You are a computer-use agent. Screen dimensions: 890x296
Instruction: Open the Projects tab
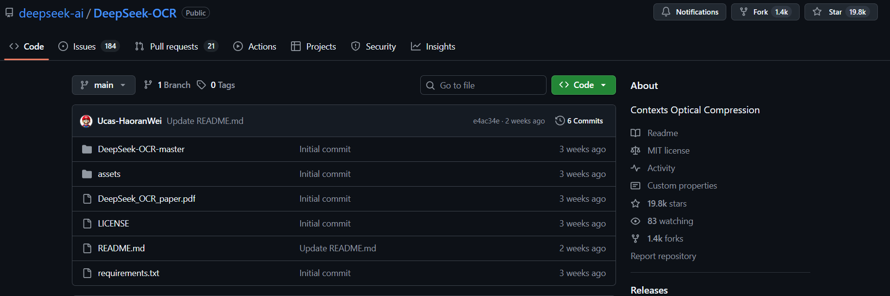pos(313,47)
